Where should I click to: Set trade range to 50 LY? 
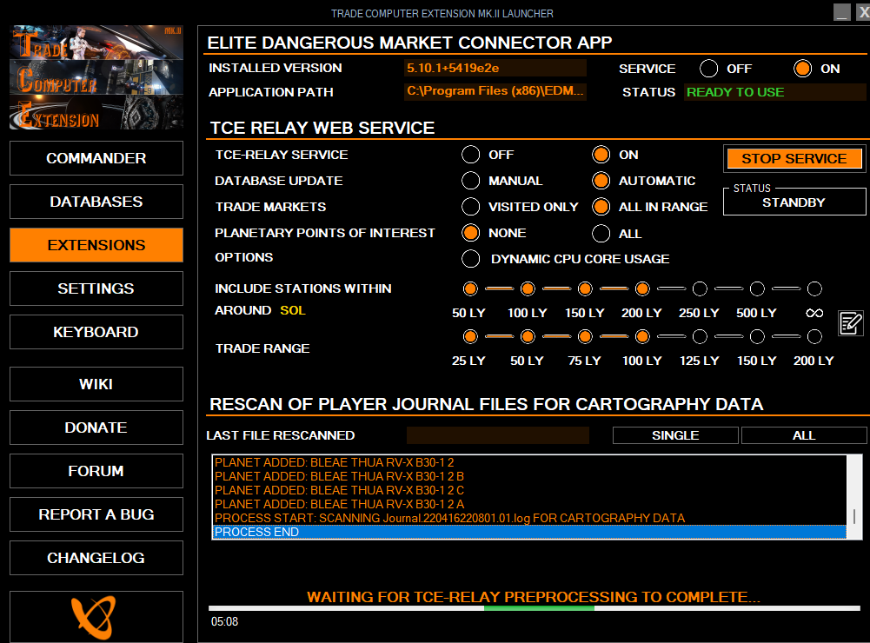528,336
